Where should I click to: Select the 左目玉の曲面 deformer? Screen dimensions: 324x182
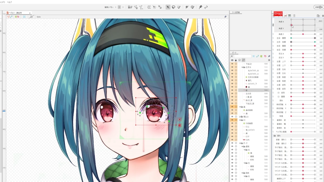point(254,77)
